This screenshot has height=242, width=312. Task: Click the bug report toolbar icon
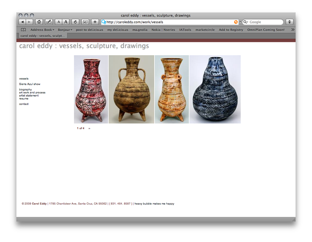289,22
